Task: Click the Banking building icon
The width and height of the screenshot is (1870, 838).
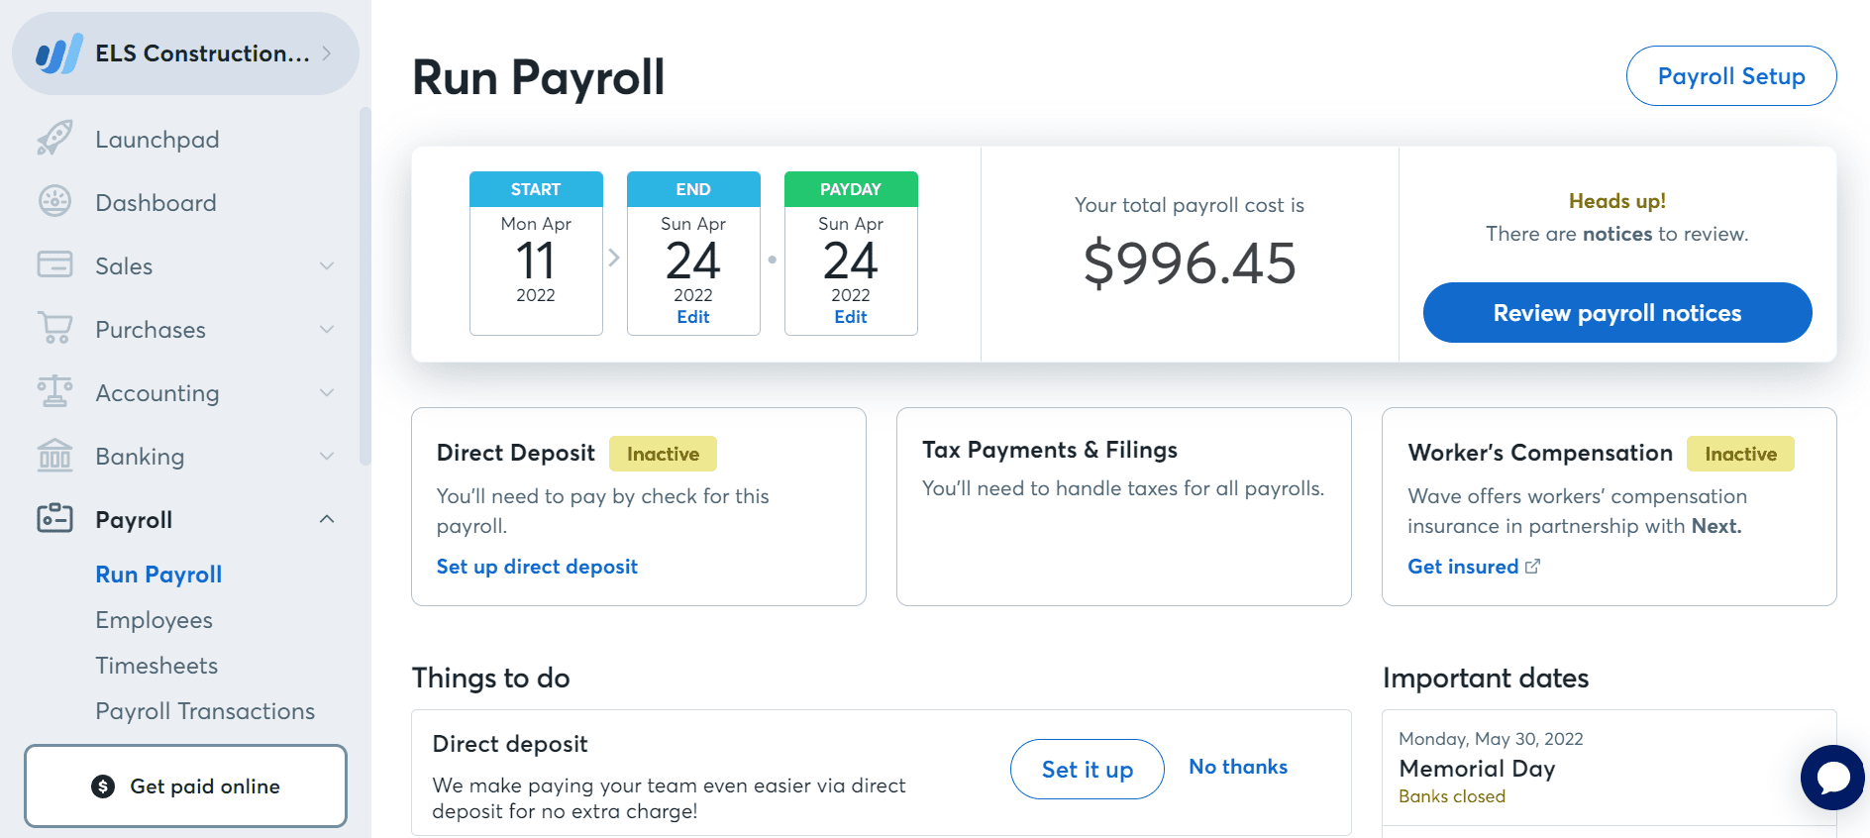Action: [x=54, y=456]
